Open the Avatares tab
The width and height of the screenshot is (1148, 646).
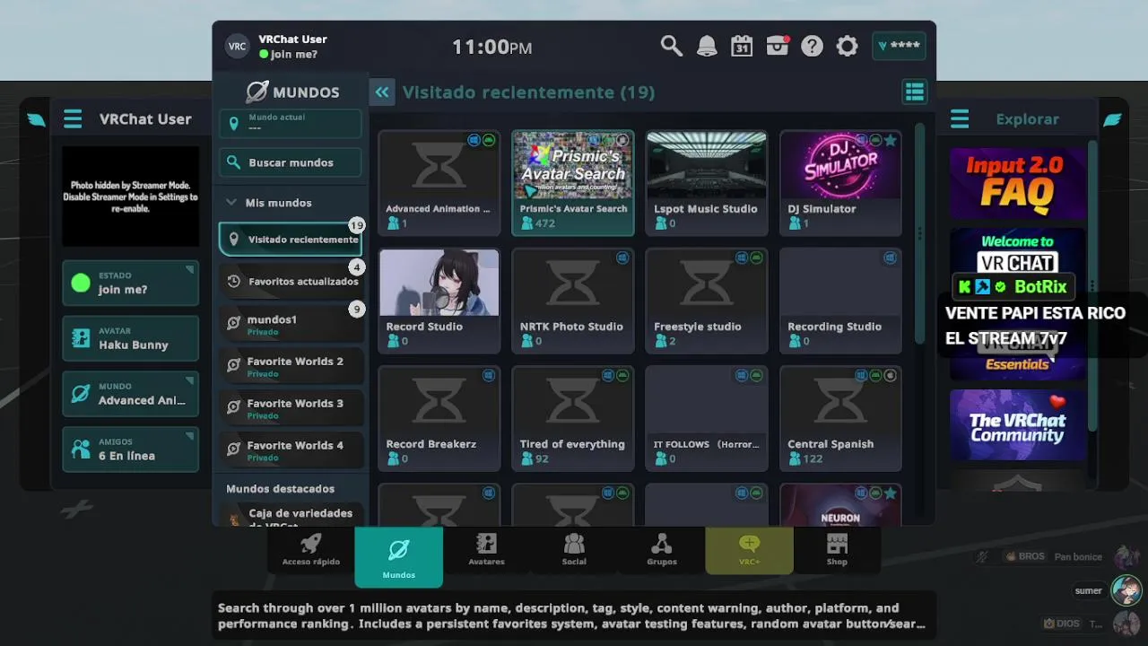coord(486,549)
